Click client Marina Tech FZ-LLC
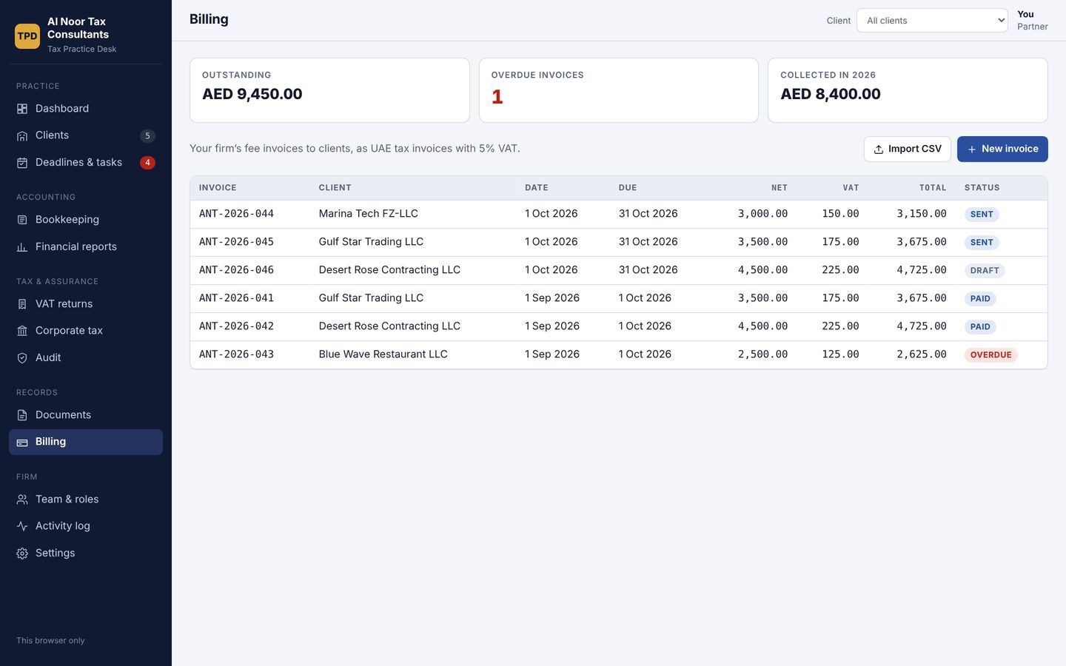1066x666 pixels. click(x=369, y=214)
